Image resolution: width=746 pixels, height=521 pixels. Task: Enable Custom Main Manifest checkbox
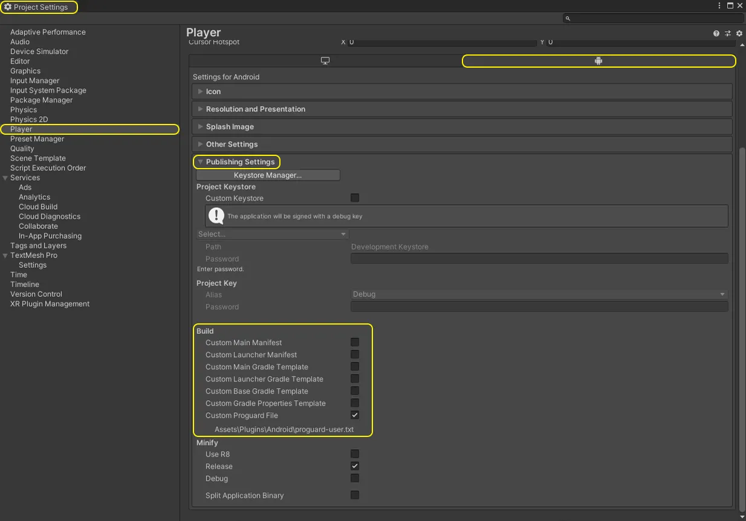(355, 342)
